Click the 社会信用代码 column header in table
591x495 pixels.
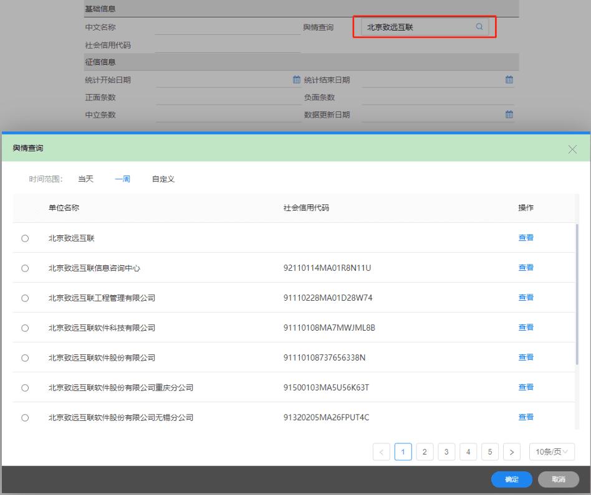point(306,208)
